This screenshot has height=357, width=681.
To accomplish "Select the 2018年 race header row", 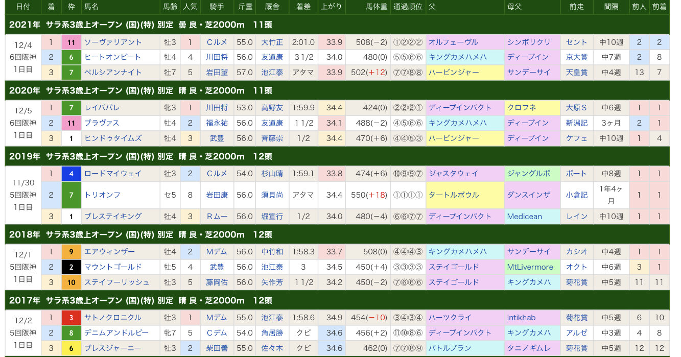I will click(x=337, y=235).
